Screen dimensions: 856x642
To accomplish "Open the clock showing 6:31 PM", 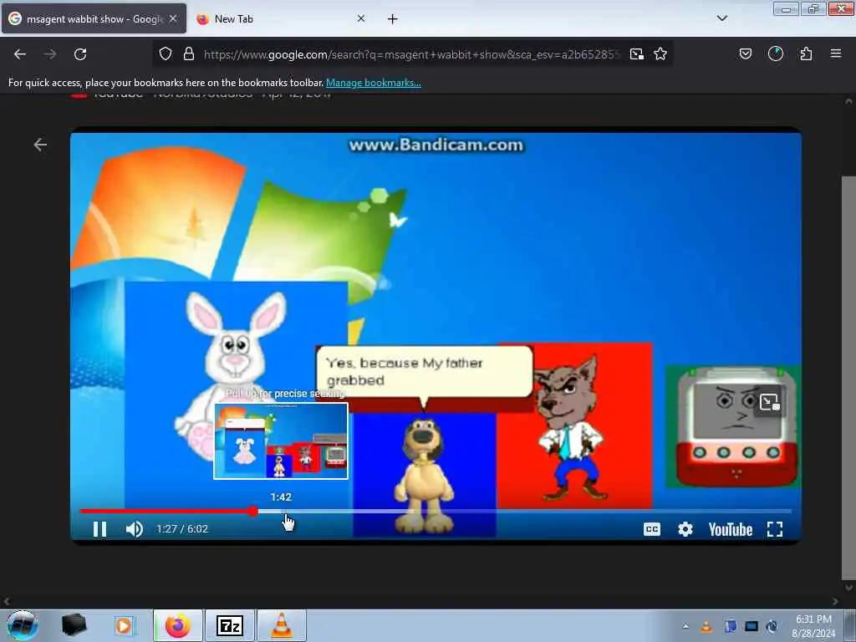I will (x=813, y=626).
